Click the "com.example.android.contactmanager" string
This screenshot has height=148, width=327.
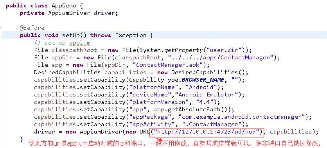242,117
